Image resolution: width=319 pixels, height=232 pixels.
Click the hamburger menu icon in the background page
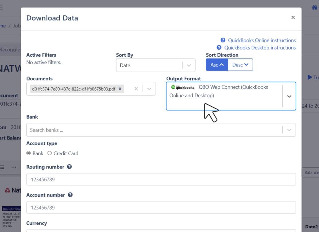(x=1, y=7)
